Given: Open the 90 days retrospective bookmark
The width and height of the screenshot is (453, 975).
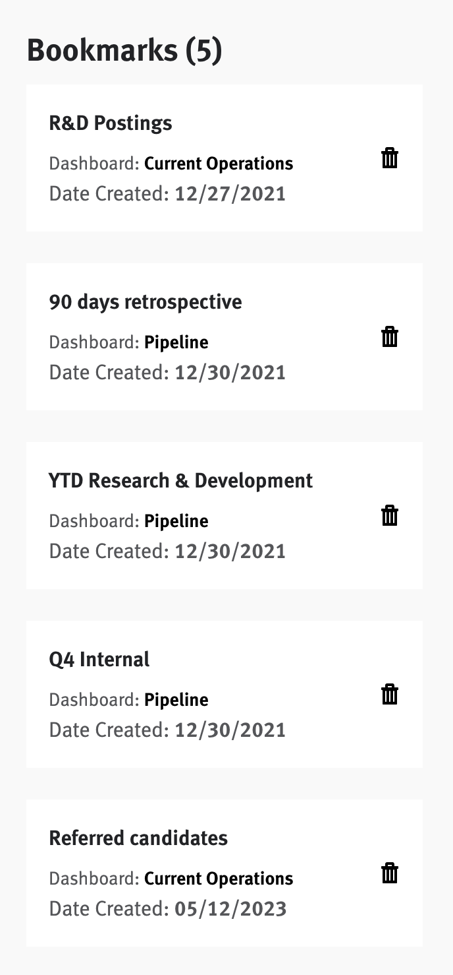Looking at the screenshot, I should point(146,302).
